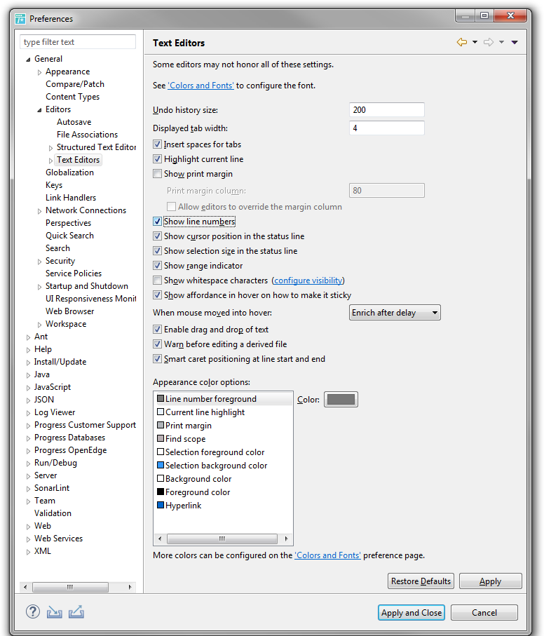Click Apply and Close button
The height and width of the screenshot is (636, 544).
(x=412, y=612)
